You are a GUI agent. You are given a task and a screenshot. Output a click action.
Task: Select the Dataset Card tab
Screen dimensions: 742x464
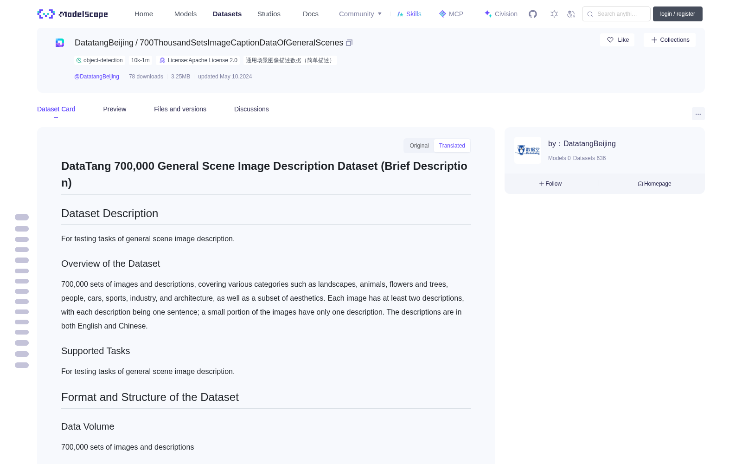click(56, 109)
